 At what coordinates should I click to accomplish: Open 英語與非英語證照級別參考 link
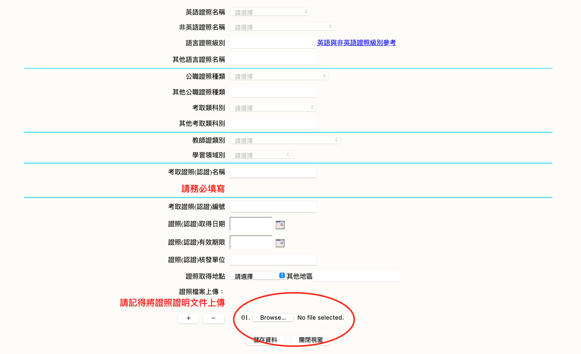point(356,43)
